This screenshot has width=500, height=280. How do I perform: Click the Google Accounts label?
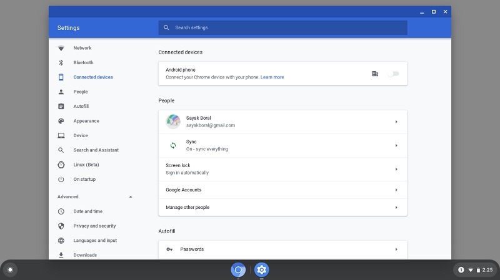pyautogui.click(x=183, y=190)
